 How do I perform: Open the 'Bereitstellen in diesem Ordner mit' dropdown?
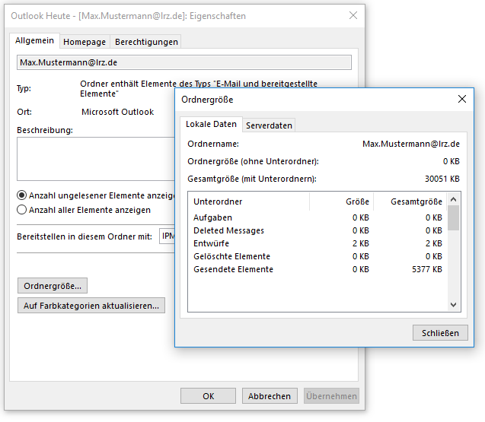167,236
